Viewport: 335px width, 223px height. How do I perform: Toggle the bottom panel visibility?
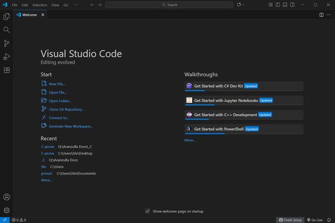285,5
